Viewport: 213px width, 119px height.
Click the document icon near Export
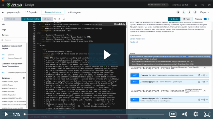[x=178, y=12]
